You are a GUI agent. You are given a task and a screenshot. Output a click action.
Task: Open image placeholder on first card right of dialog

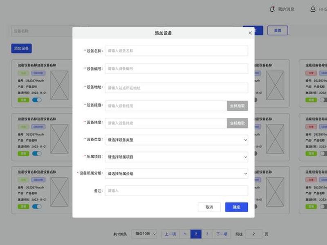tap(275, 85)
